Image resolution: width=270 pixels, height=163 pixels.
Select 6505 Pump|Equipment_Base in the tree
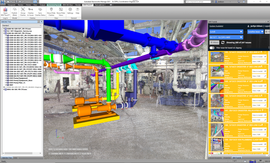coord(21,80)
